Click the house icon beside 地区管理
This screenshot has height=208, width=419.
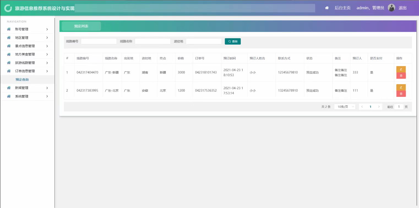(x=9, y=38)
